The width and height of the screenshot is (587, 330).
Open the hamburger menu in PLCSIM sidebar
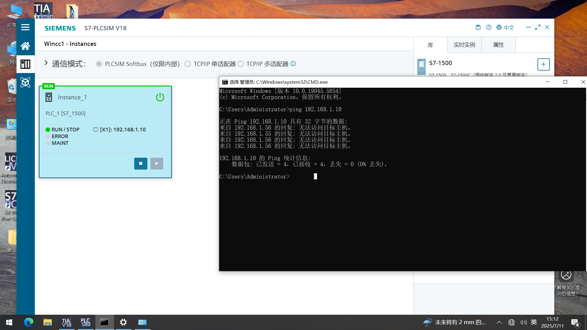(25, 28)
